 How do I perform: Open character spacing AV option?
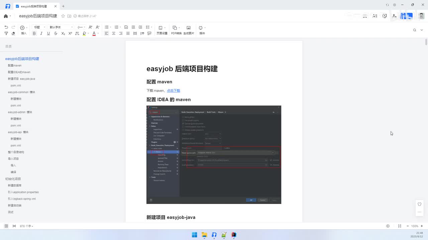[77, 33]
